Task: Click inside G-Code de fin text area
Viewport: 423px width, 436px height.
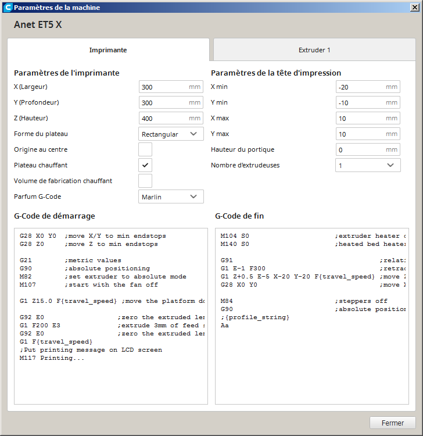Action: (x=312, y=316)
